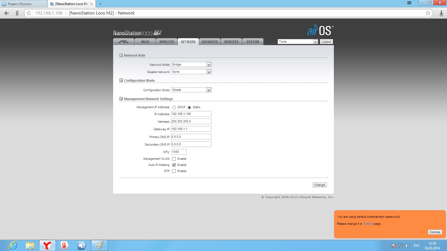Open the speaker app in the taskbar
This screenshot has height=251, width=447.
click(x=82, y=245)
